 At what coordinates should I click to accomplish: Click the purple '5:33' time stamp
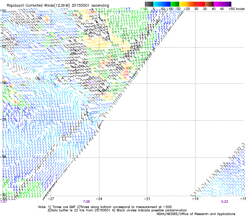224,202
